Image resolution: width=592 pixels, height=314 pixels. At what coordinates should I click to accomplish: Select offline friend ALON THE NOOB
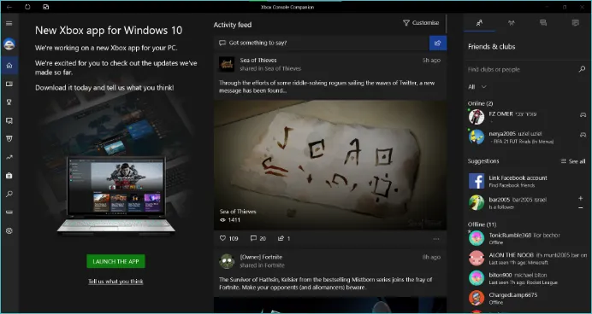point(528,259)
